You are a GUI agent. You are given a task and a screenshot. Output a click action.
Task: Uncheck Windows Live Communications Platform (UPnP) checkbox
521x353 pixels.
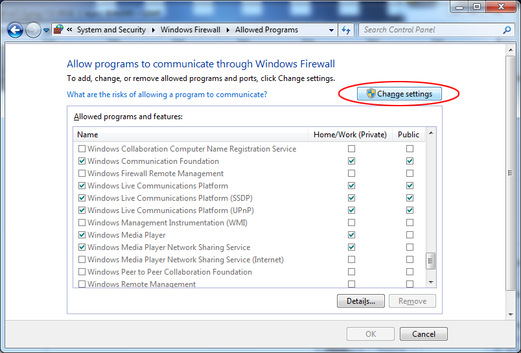click(82, 211)
